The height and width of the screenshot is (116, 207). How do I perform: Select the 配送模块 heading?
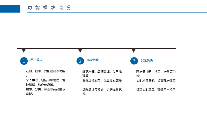tap(146, 60)
